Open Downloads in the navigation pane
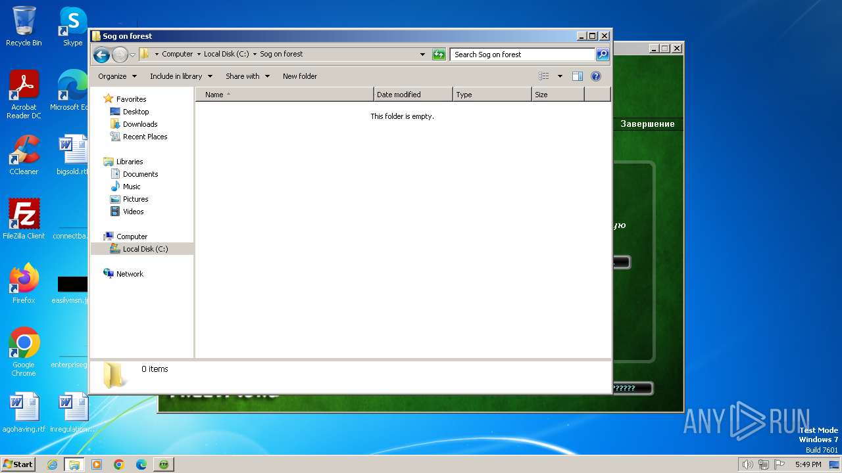This screenshot has width=842, height=473. (x=140, y=124)
